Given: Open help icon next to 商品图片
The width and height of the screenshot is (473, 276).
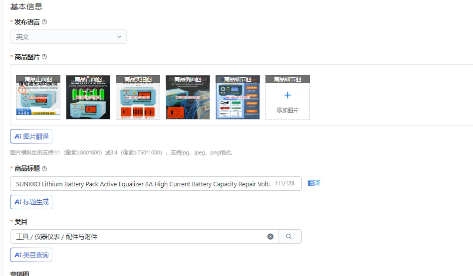Looking at the screenshot, I should [x=44, y=57].
